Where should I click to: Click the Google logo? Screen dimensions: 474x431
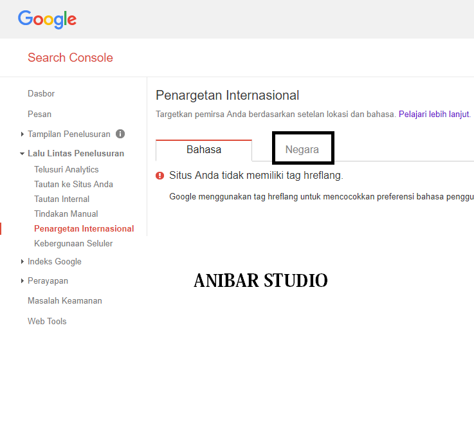47,19
